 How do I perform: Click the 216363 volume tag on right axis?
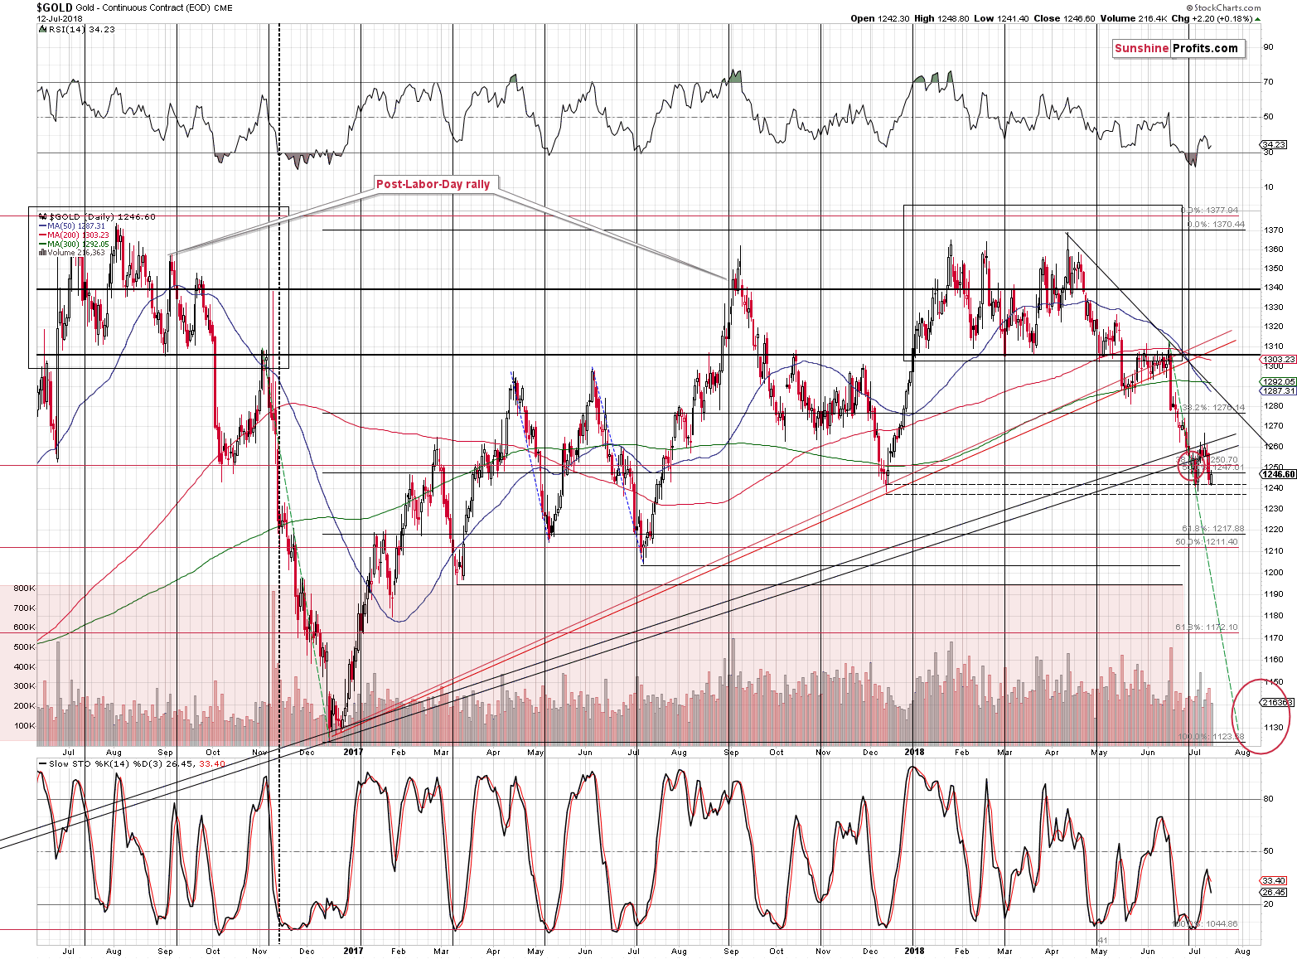pyautogui.click(x=1277, y=702)
